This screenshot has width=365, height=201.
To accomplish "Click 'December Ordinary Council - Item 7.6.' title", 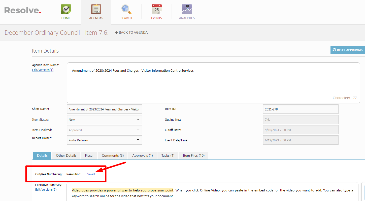I will click(57, 33).
